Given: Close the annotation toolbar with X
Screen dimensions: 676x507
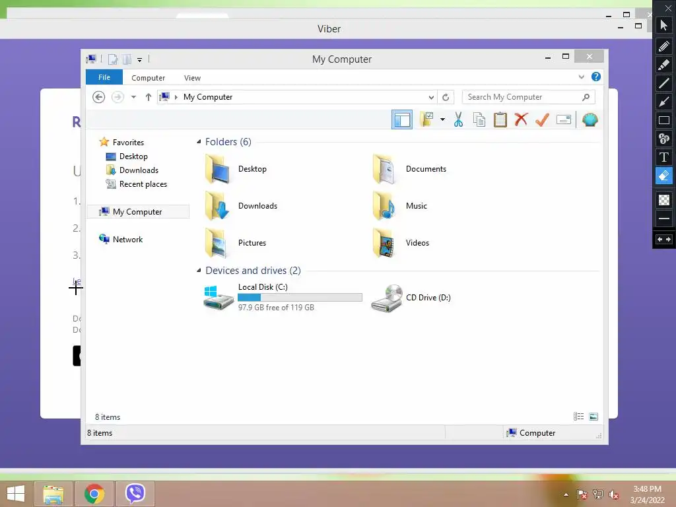Looking at the screenshot, I should tap(668, 8).
